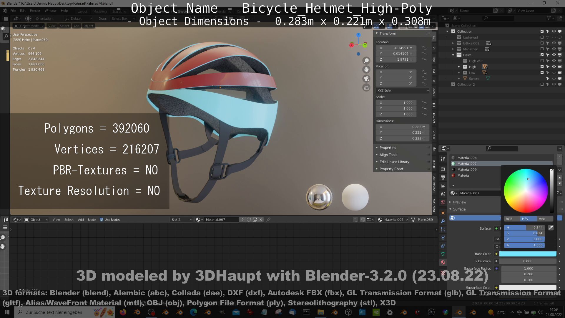Image resolution: width=565 pixels, height=318 pixels.
Task: Collapse the Property Chart panel
Action: click(377, 169)
